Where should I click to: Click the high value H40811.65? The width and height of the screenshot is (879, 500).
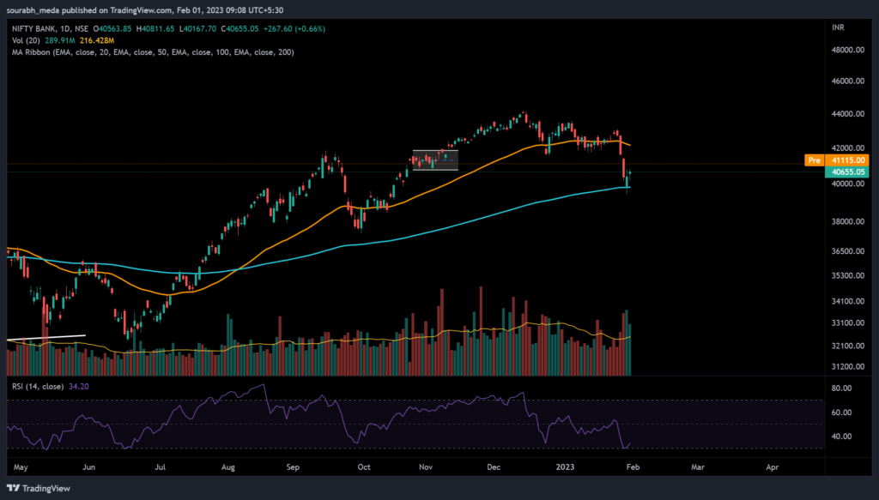(x=155, y=28)
